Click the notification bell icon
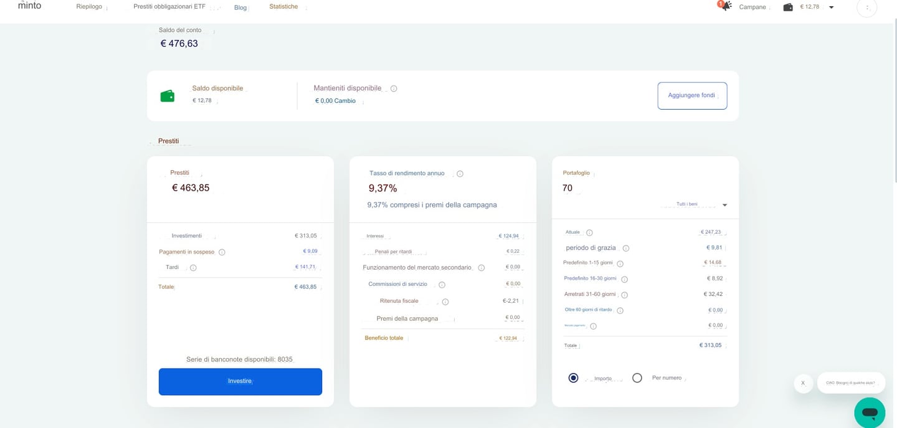This screenshot has width=897, height=428. click(725, 7)
